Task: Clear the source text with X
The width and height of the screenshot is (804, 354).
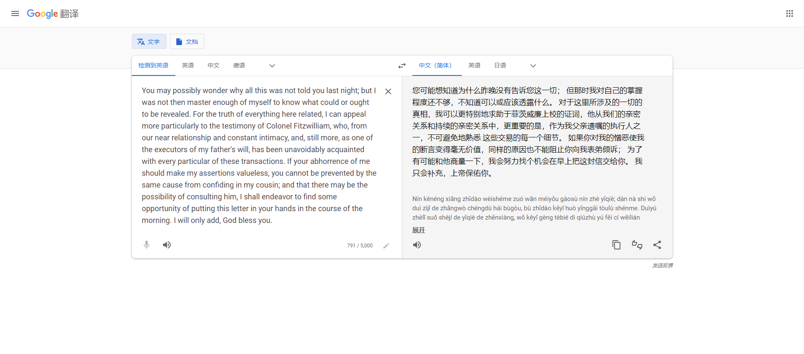Action: coord(388,91)
